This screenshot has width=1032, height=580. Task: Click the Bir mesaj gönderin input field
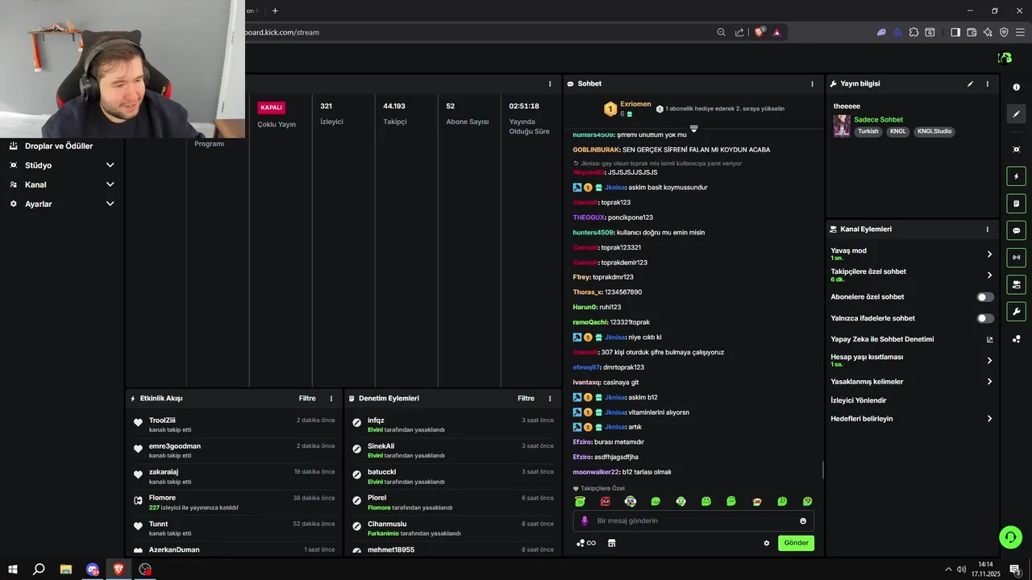693,521
